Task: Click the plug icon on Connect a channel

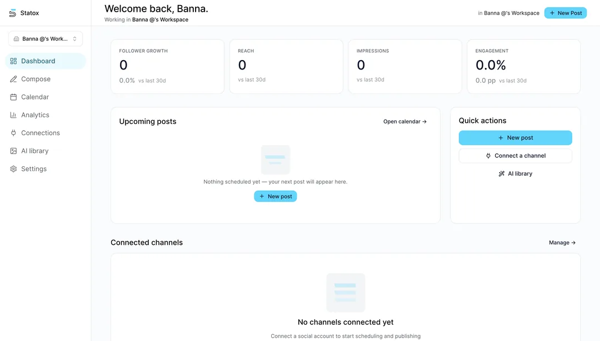Action: click(488, 156)
